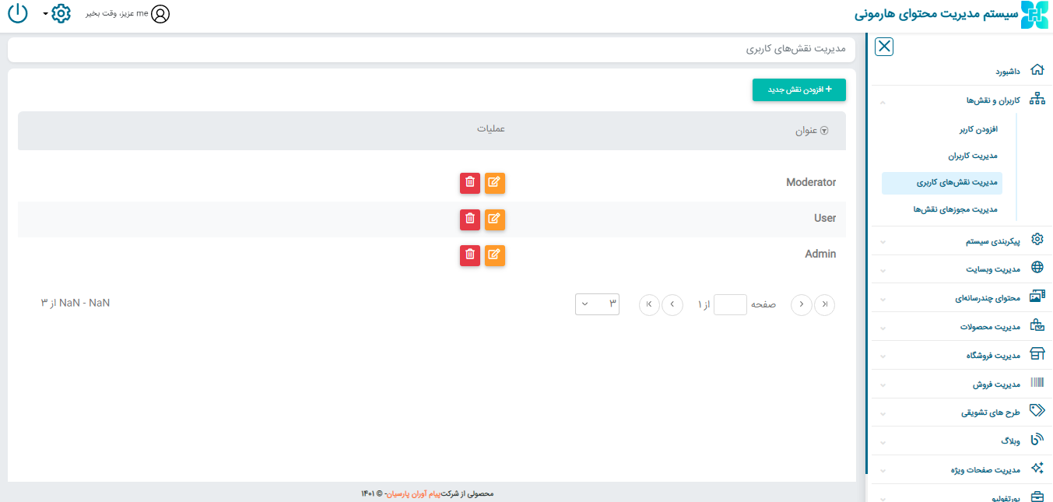Image resolution: width=1053 pixels, height=502 pixels.
Task: Click the dashboard home icon
Action: coord(1037,70)
